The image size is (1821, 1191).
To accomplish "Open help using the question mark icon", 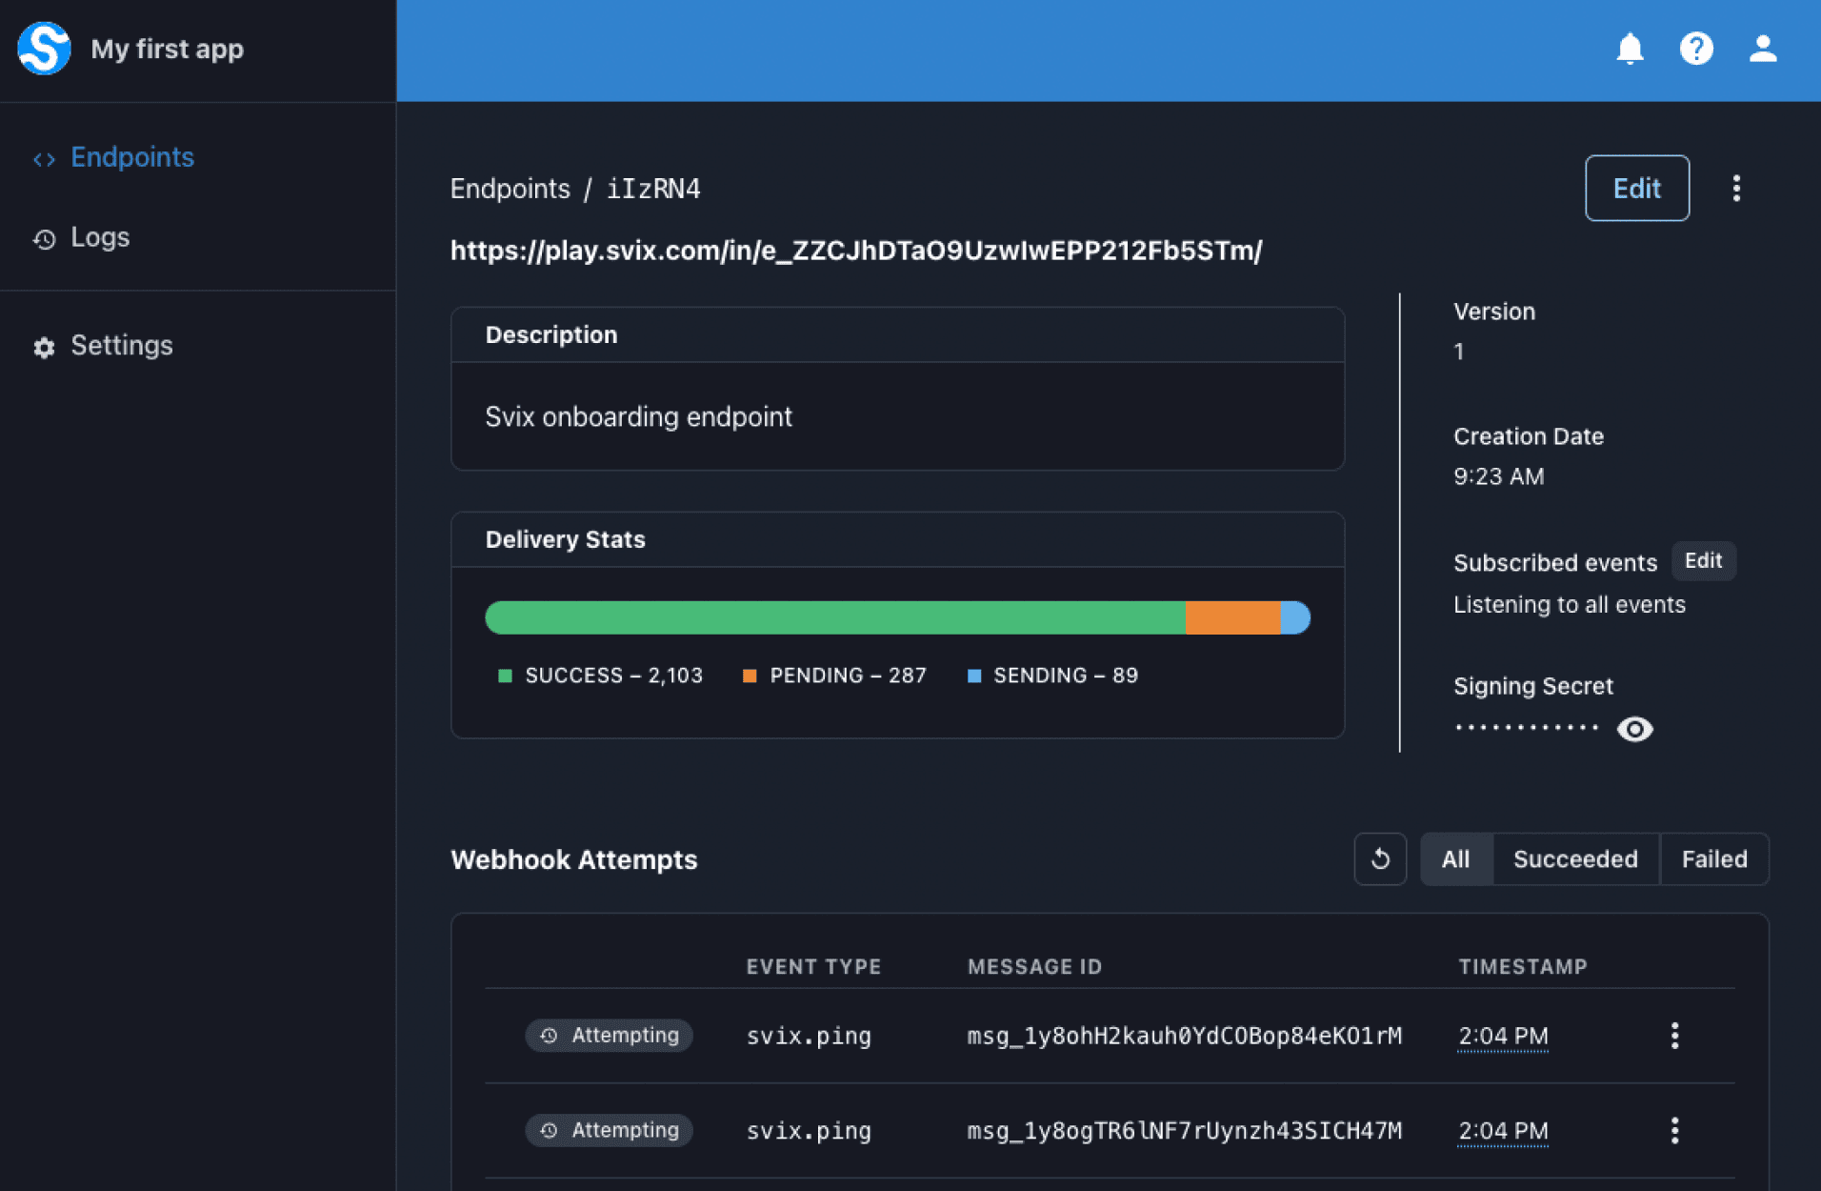I will coord(1696,49).
